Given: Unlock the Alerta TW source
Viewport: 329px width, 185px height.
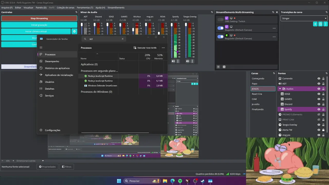Looking at the screenshot, I should (323, 130).
